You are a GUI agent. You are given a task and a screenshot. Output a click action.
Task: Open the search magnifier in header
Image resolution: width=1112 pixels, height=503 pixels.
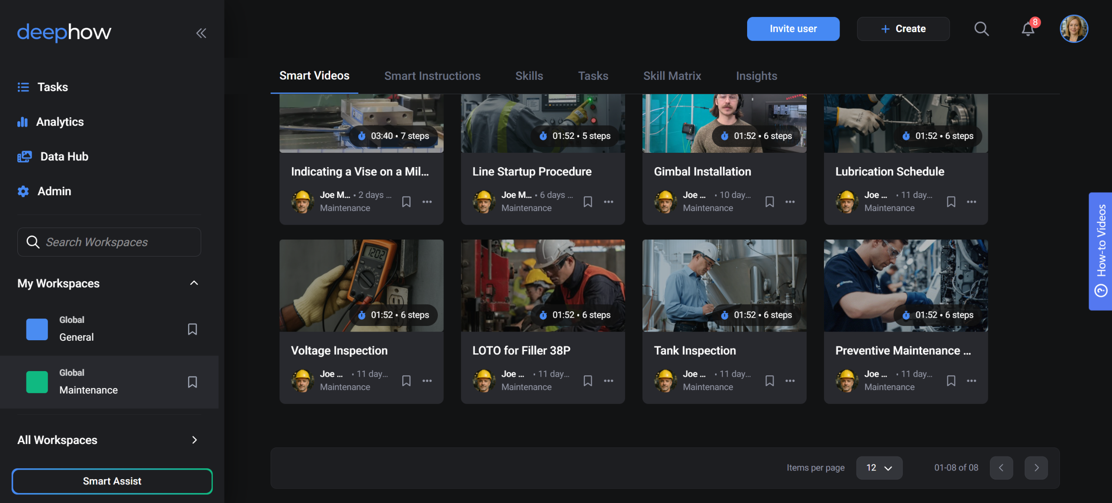click(x=981, y=29)
